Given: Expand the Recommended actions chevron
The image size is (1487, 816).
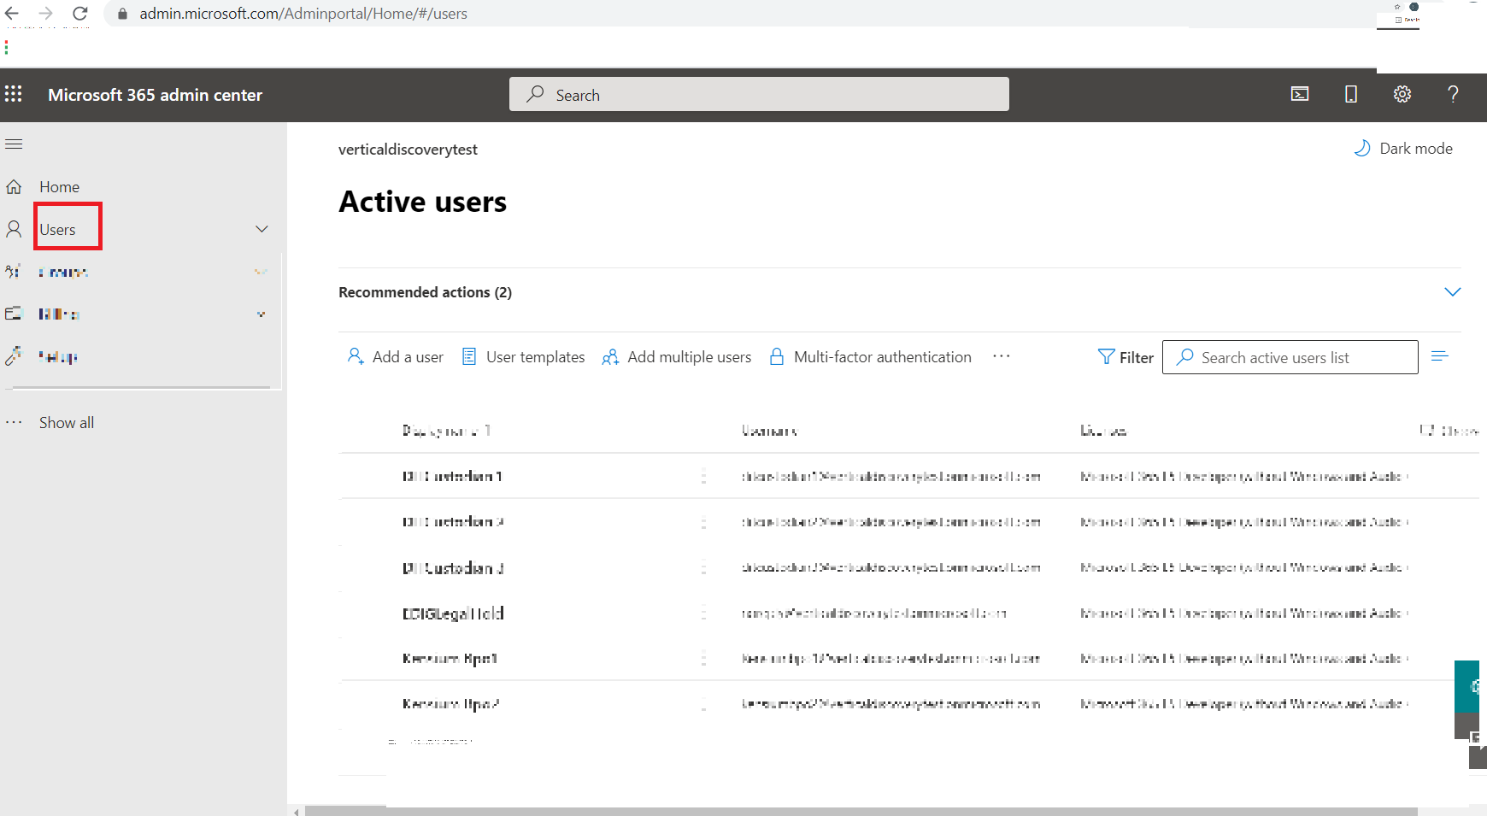Looking at the screenshot, I should 1452,292.
